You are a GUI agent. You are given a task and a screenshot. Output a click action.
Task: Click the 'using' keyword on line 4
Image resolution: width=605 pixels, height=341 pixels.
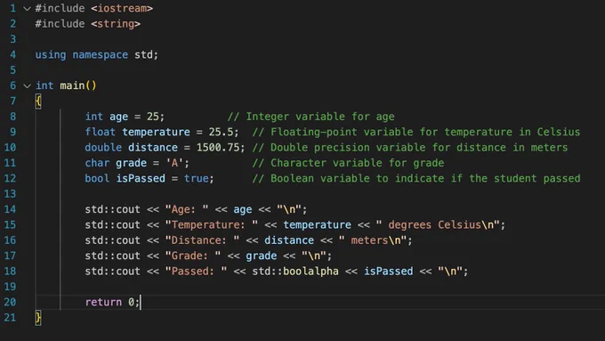(x=51, y=55)
